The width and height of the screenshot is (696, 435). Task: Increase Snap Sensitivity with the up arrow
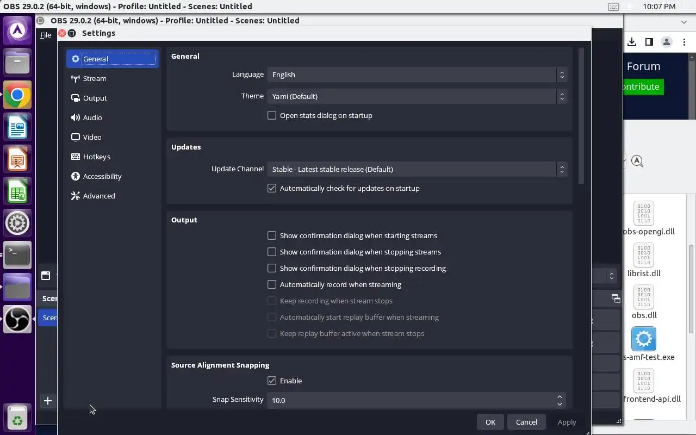[560, 396]
